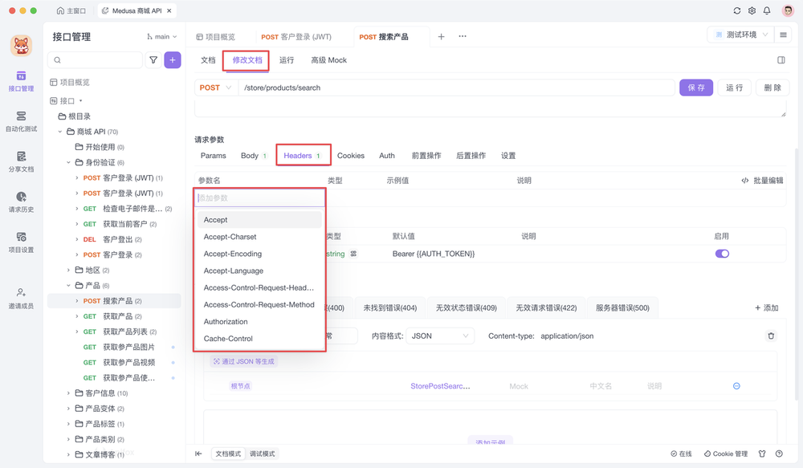
Task: Click the 保存 button to save changes
Action: [695, 87]
